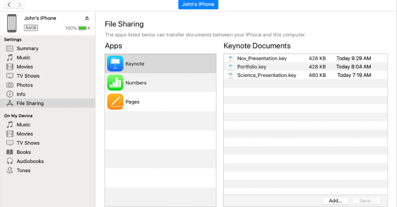Open John's iPhone from the top bar
Screen dimensions: 397x207
[x=198, y=4]
